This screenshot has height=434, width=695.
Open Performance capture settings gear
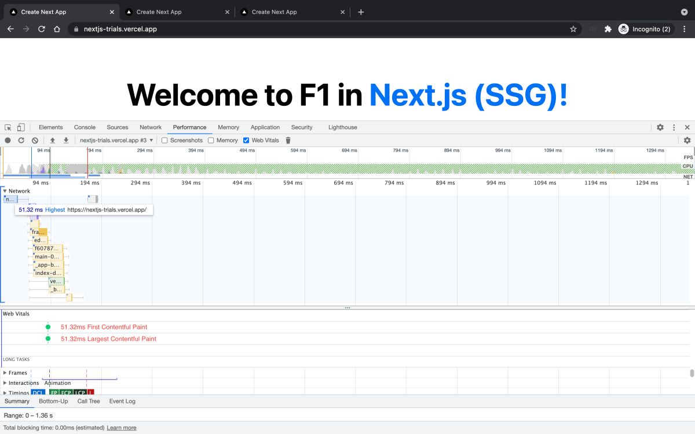[x=687, y=140]
